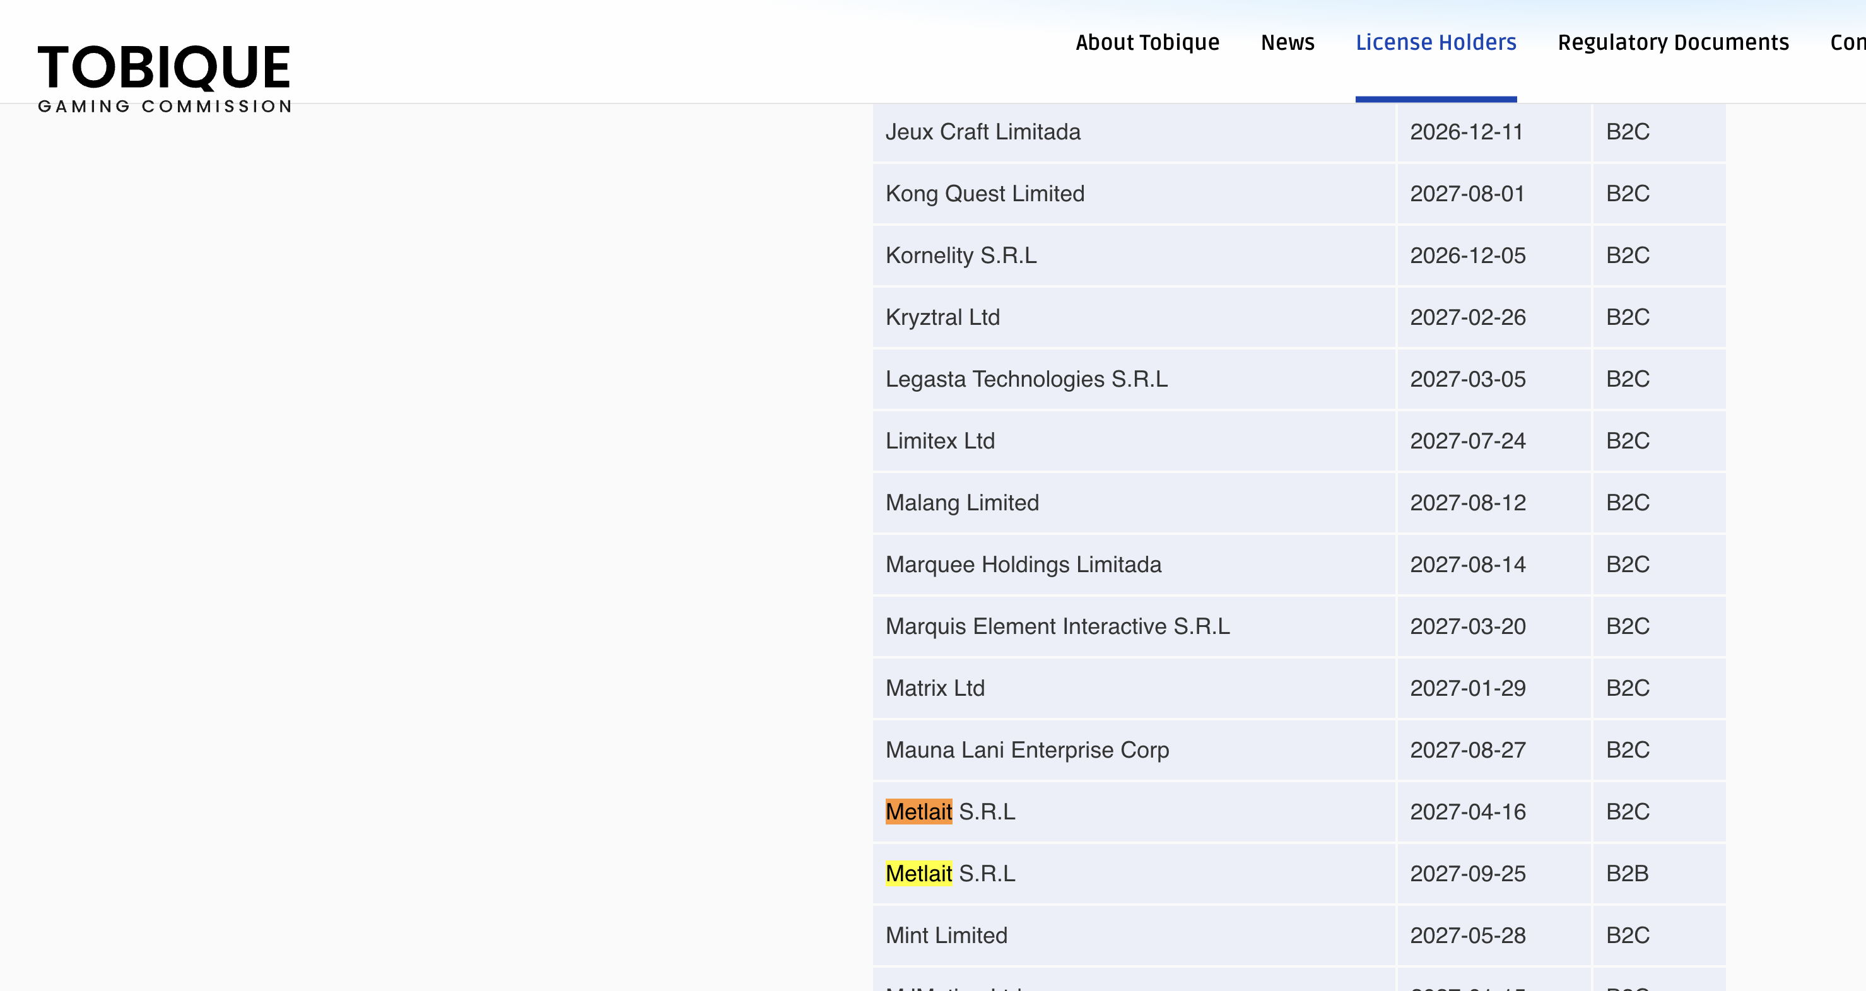1866x991 pixels.
Task: Select the License Holders tab
Action: [1436, 43]
